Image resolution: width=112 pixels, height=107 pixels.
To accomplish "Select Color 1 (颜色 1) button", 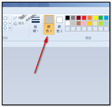I will click(49, 25).
